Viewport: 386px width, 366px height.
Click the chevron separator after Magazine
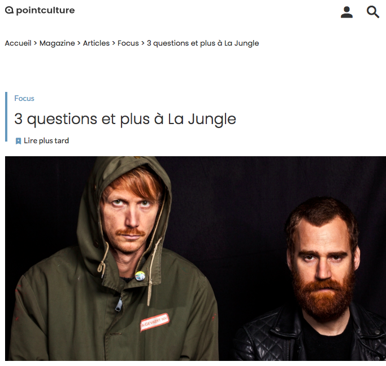point(79,43)
